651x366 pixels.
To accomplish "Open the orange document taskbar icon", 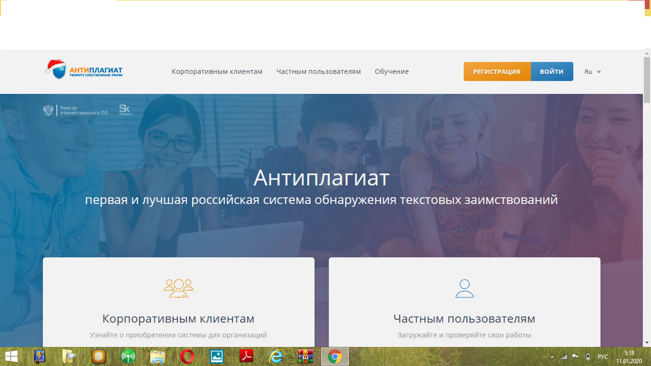I will point(98,356).
